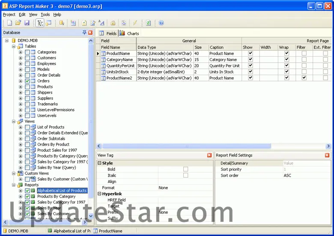
Task: Click the green arrows synchronize icon
Action: click(148, 23)
